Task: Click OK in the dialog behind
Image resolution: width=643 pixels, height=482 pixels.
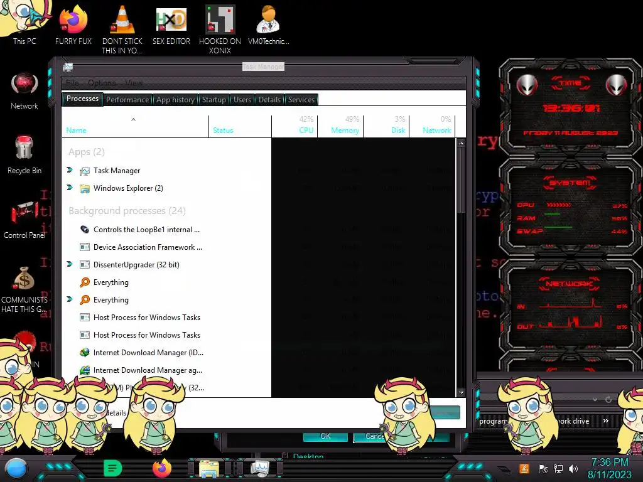Action: [325, 436]
